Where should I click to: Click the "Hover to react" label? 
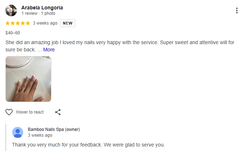(x=30, y=112)
